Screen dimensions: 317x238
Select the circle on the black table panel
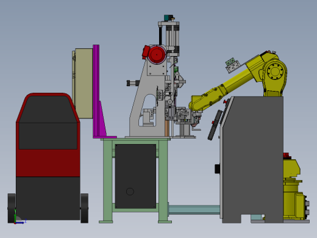pyautogui.click(x=130, y=192)
